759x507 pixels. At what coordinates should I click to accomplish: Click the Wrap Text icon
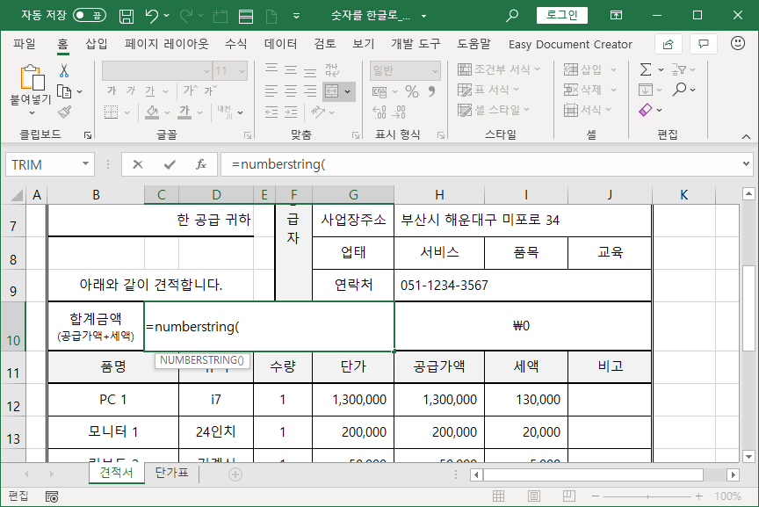click(332, 70)
